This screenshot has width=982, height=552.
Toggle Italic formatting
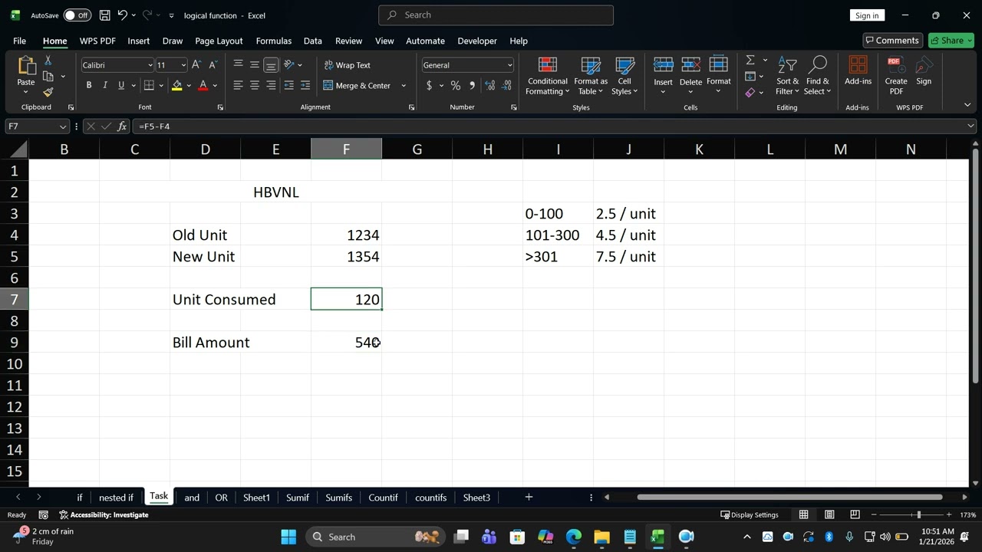(105, 86)
